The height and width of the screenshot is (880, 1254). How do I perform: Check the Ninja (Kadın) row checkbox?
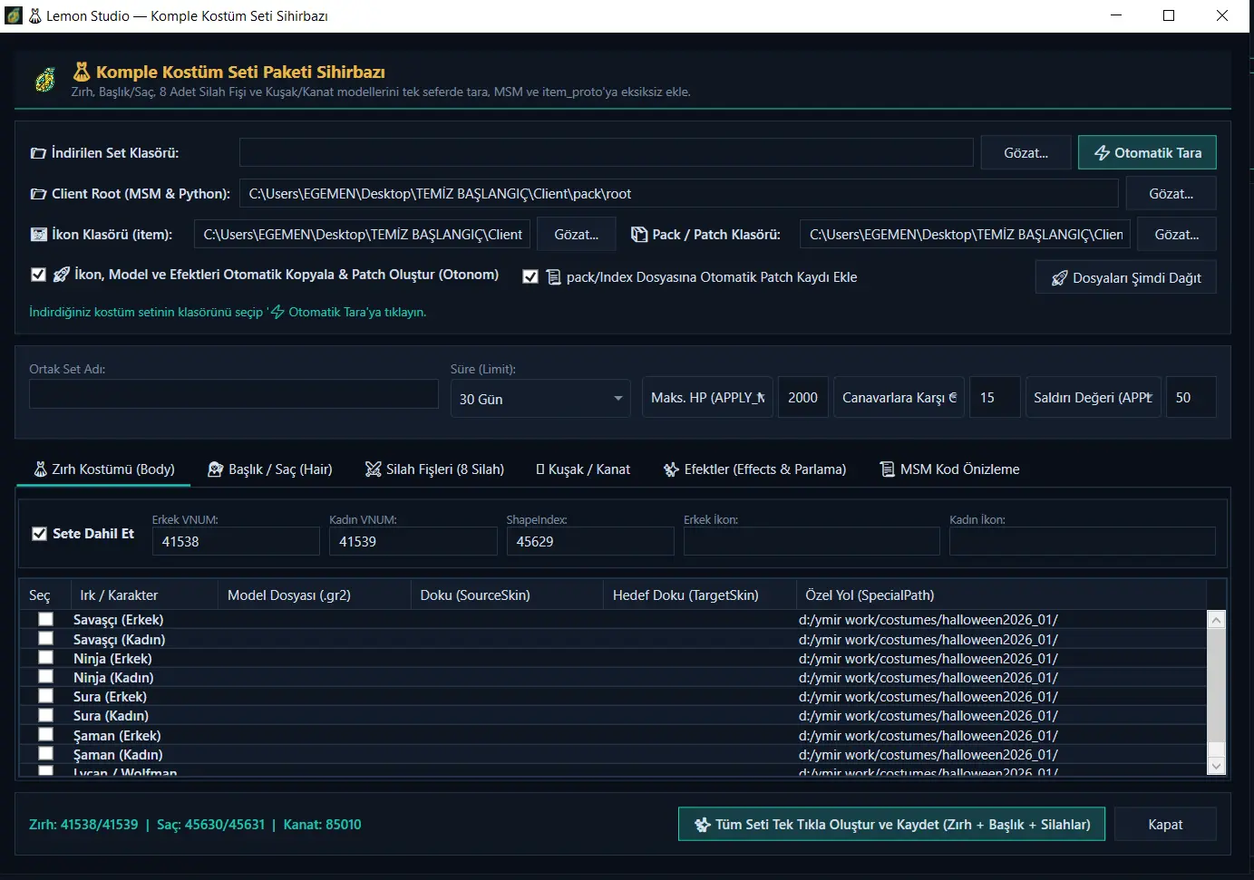[x=45, y=677]
